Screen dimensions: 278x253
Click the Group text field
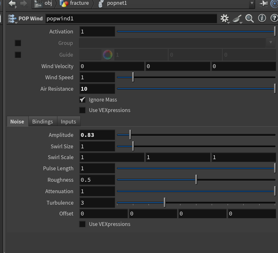(x=172, y=43)
